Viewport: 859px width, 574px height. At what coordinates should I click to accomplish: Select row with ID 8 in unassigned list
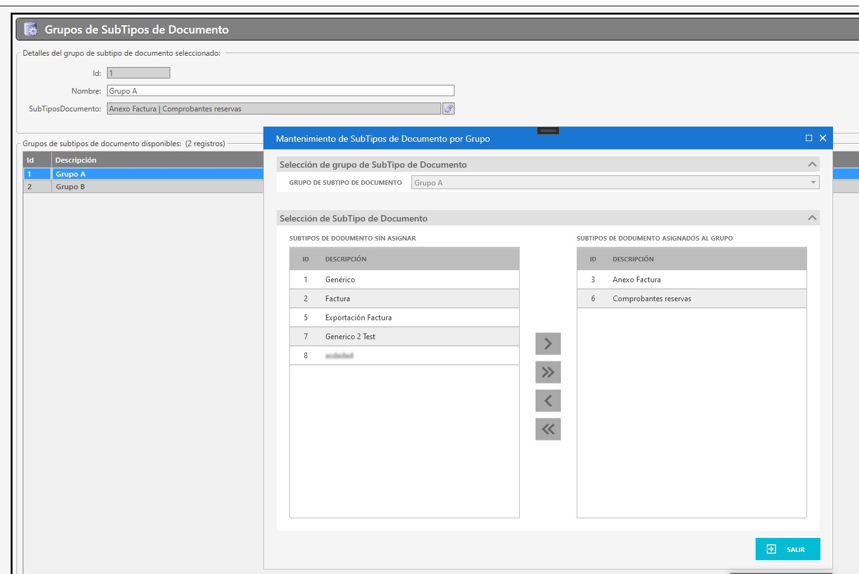[x=404, y=356]
